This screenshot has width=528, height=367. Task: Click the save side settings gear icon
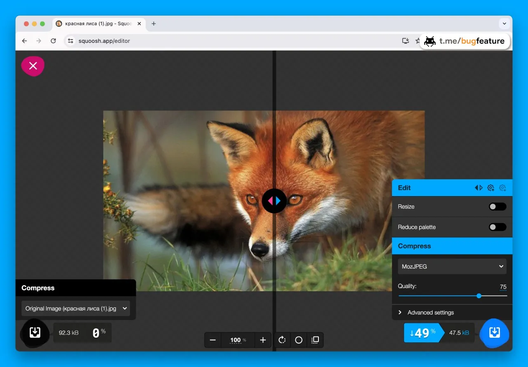point(490,188)
